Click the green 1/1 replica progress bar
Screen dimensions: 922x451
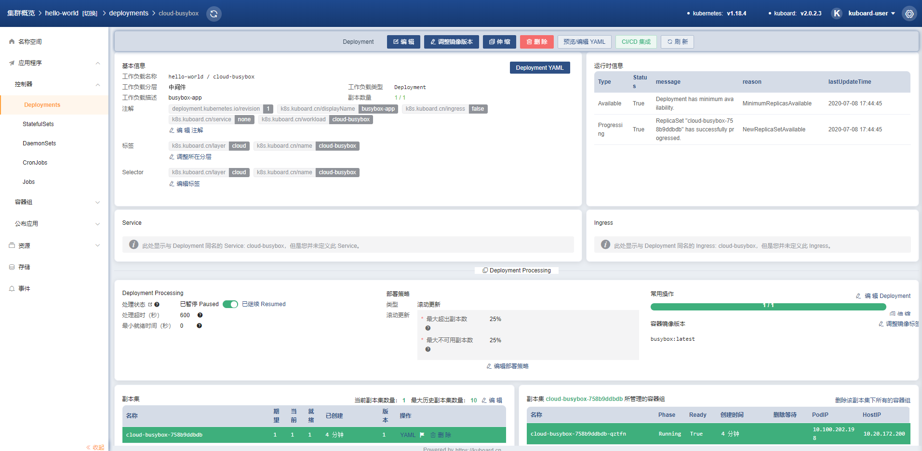coord(768,307)
